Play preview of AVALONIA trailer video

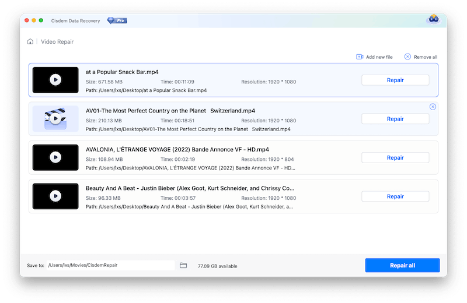55,157
